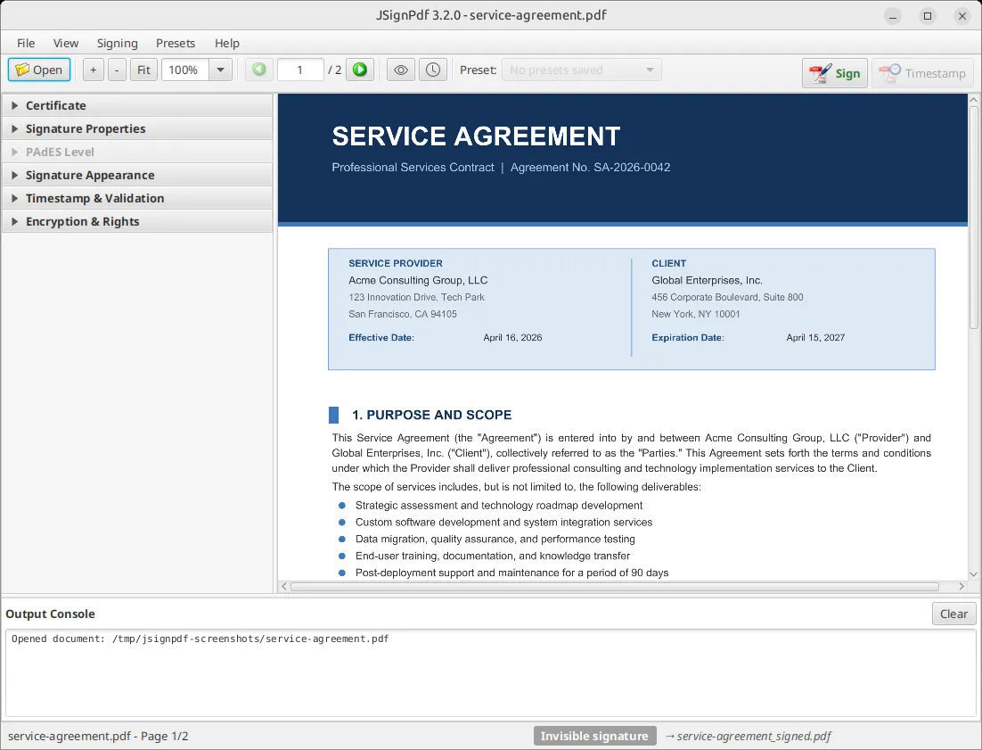Zoom out with the minus button
Screen dimensions: 982x750
click(x=117, y=70)
